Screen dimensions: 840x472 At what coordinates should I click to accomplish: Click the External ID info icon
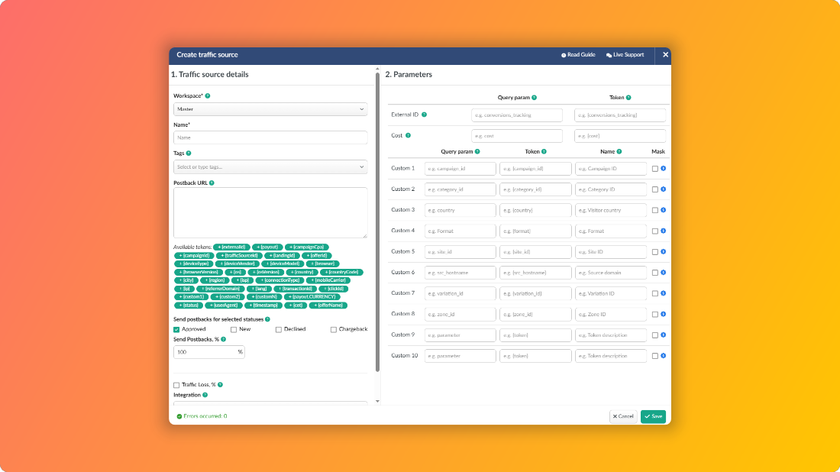coord(425,115)
